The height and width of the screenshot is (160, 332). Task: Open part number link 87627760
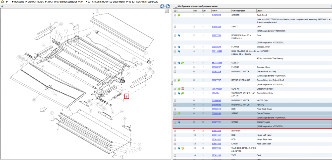pos(216,35)
